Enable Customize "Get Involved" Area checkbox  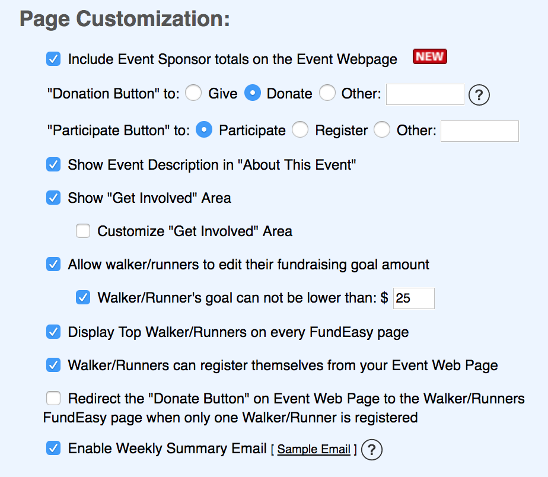(x=83, y=231)
